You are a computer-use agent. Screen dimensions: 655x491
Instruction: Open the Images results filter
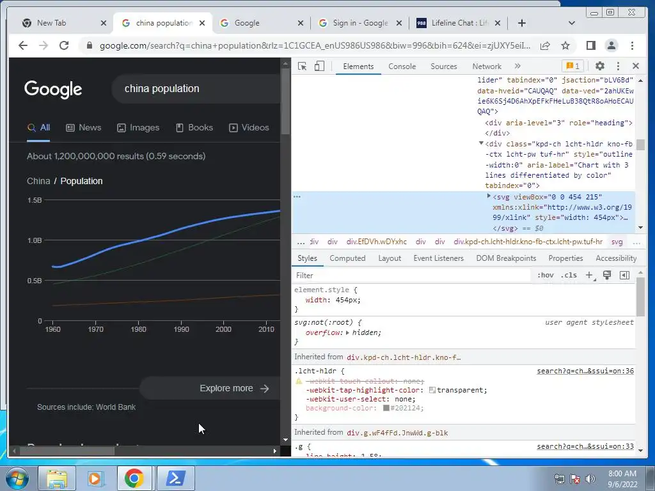138,127
